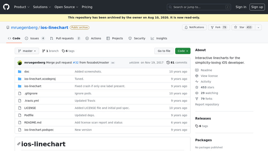Click the View license scale icon
Screen dimensions: 268x151
coord(197,76)
